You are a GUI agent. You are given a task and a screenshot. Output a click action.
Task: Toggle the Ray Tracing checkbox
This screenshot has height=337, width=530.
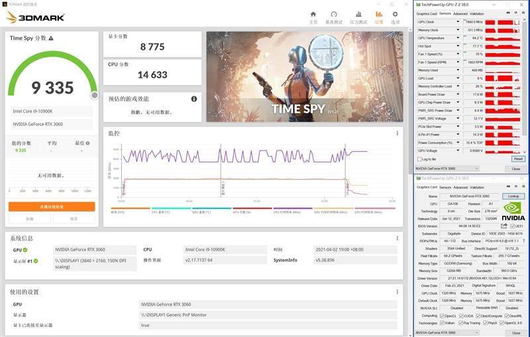pyautogui.click(x=460, y=323)
